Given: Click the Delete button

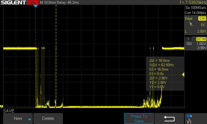Looking at the screenshot, I should [48, 118].
